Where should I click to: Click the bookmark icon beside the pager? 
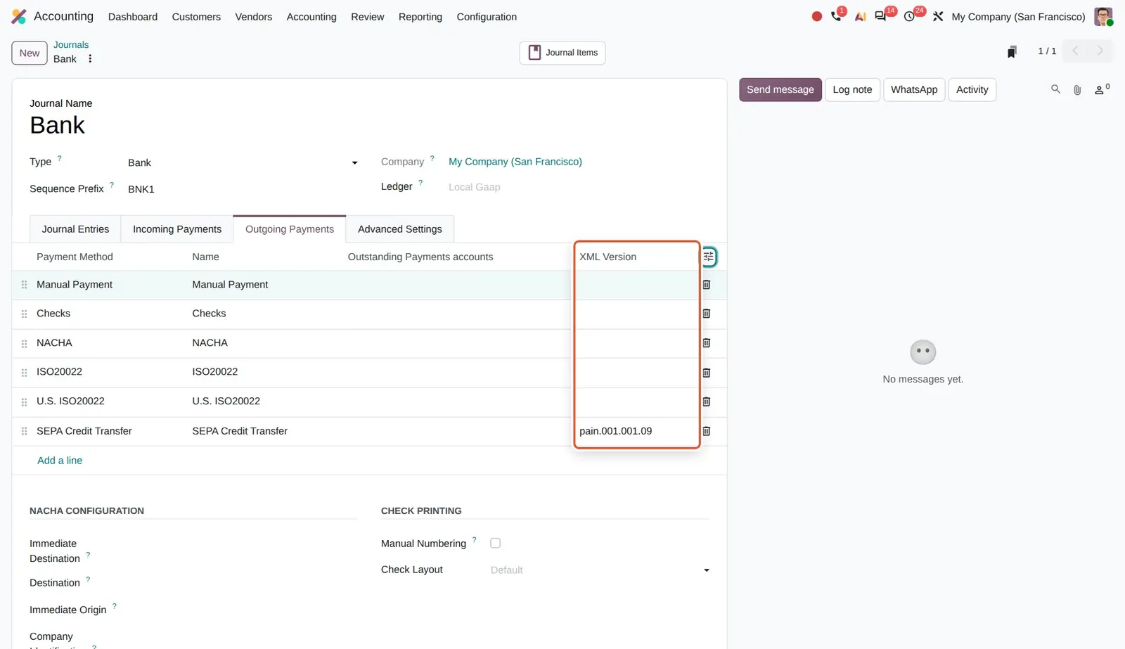(x=1012, y=52)
